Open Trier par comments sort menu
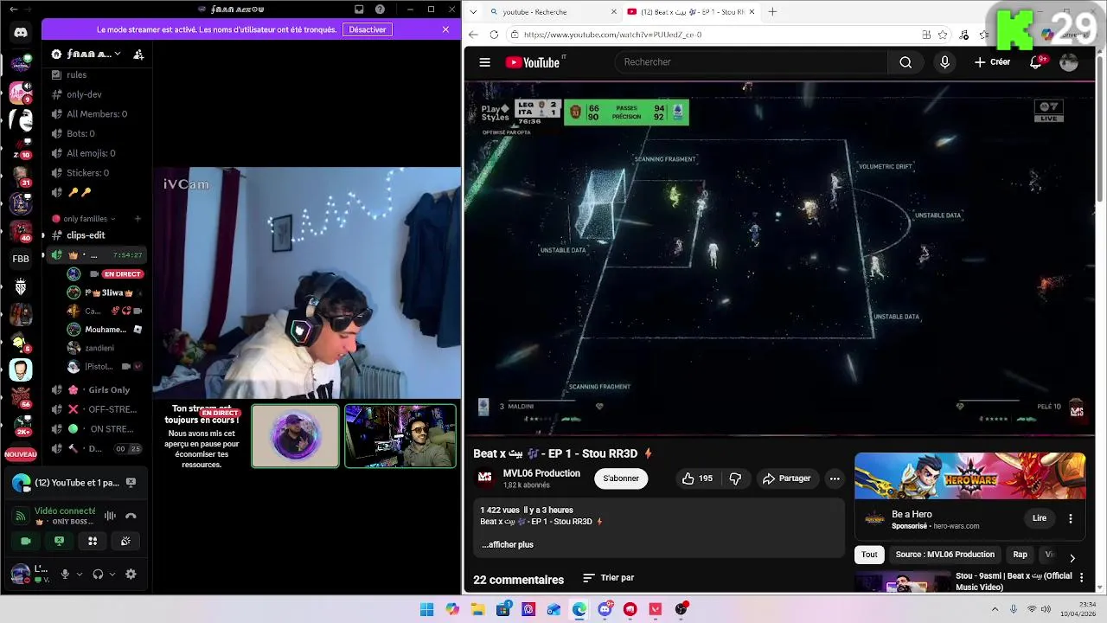Image resolution: width=1107 pixels, height=623 pixels. tap(609, 578)
